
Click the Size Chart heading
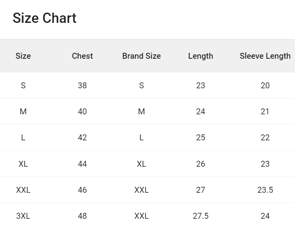(x=45, y=18)
